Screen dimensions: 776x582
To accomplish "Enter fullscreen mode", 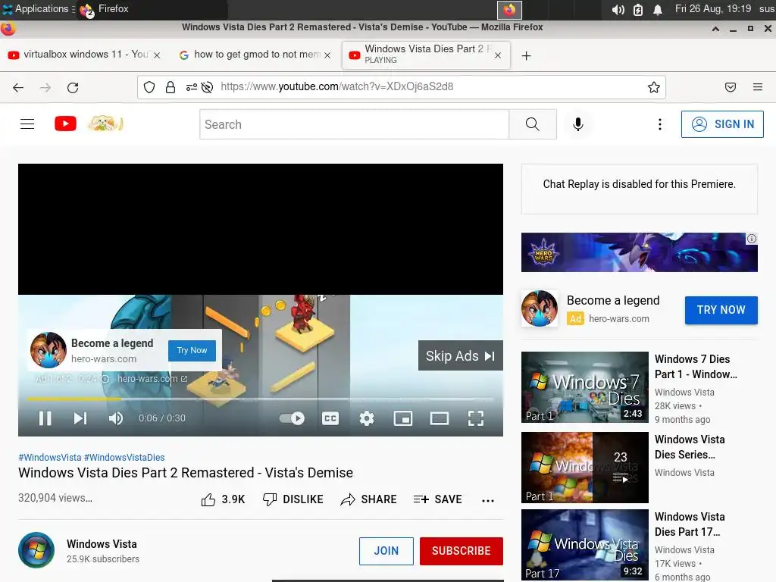I will coord(476,418).
